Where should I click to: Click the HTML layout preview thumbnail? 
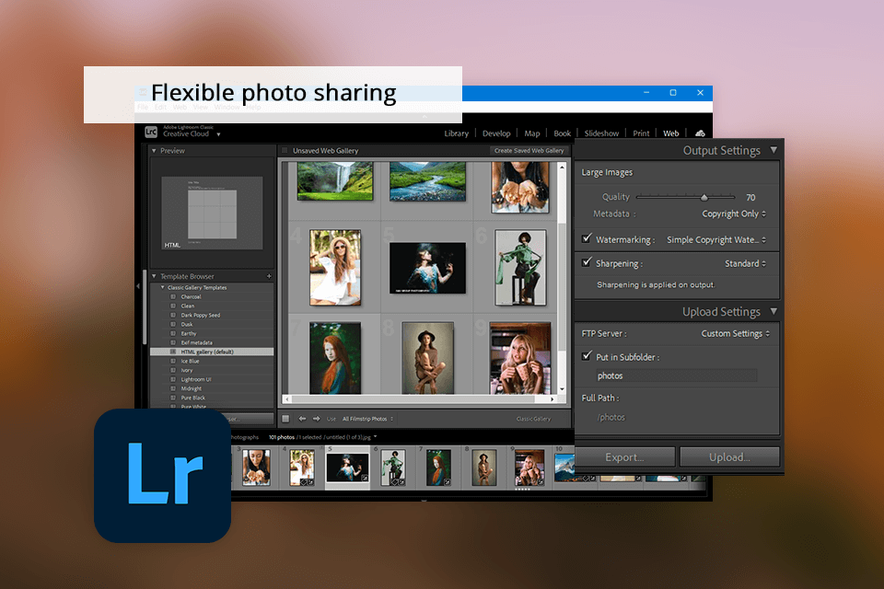(x=212, y=214)
